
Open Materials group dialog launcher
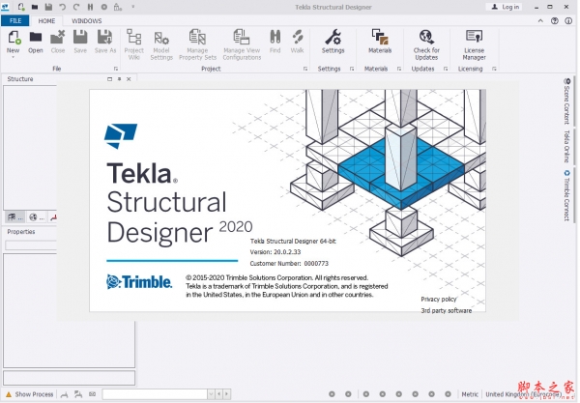(x=399, y=69)
